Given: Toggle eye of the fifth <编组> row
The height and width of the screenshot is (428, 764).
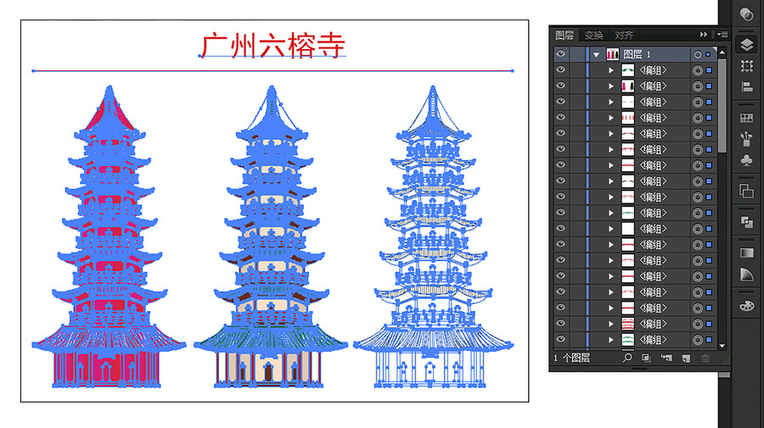Looking at the screenshot, I should point(561,133).
